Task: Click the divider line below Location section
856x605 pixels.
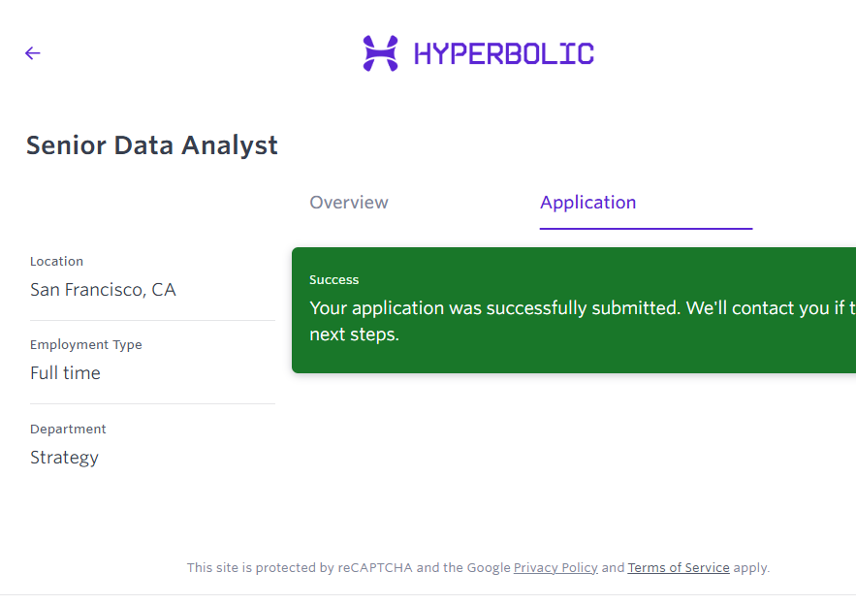Action: 152,320
